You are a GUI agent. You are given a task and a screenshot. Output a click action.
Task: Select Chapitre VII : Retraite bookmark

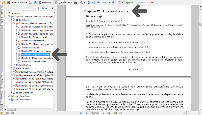tap(31, 48)
